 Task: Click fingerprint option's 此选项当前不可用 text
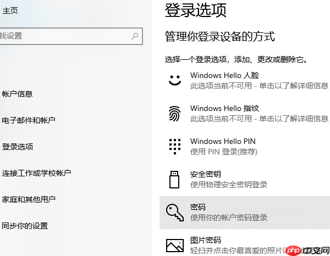point(221,119)
